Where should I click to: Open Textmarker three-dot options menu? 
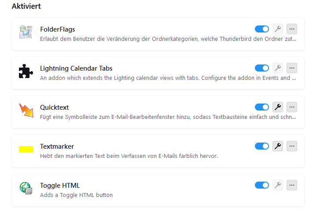pos(292,146)
